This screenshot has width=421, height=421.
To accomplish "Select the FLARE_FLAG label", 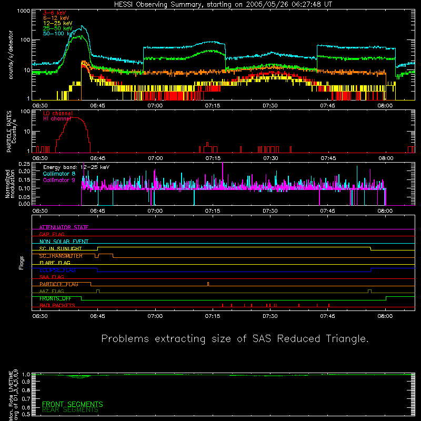I will [x=55, y=263].
